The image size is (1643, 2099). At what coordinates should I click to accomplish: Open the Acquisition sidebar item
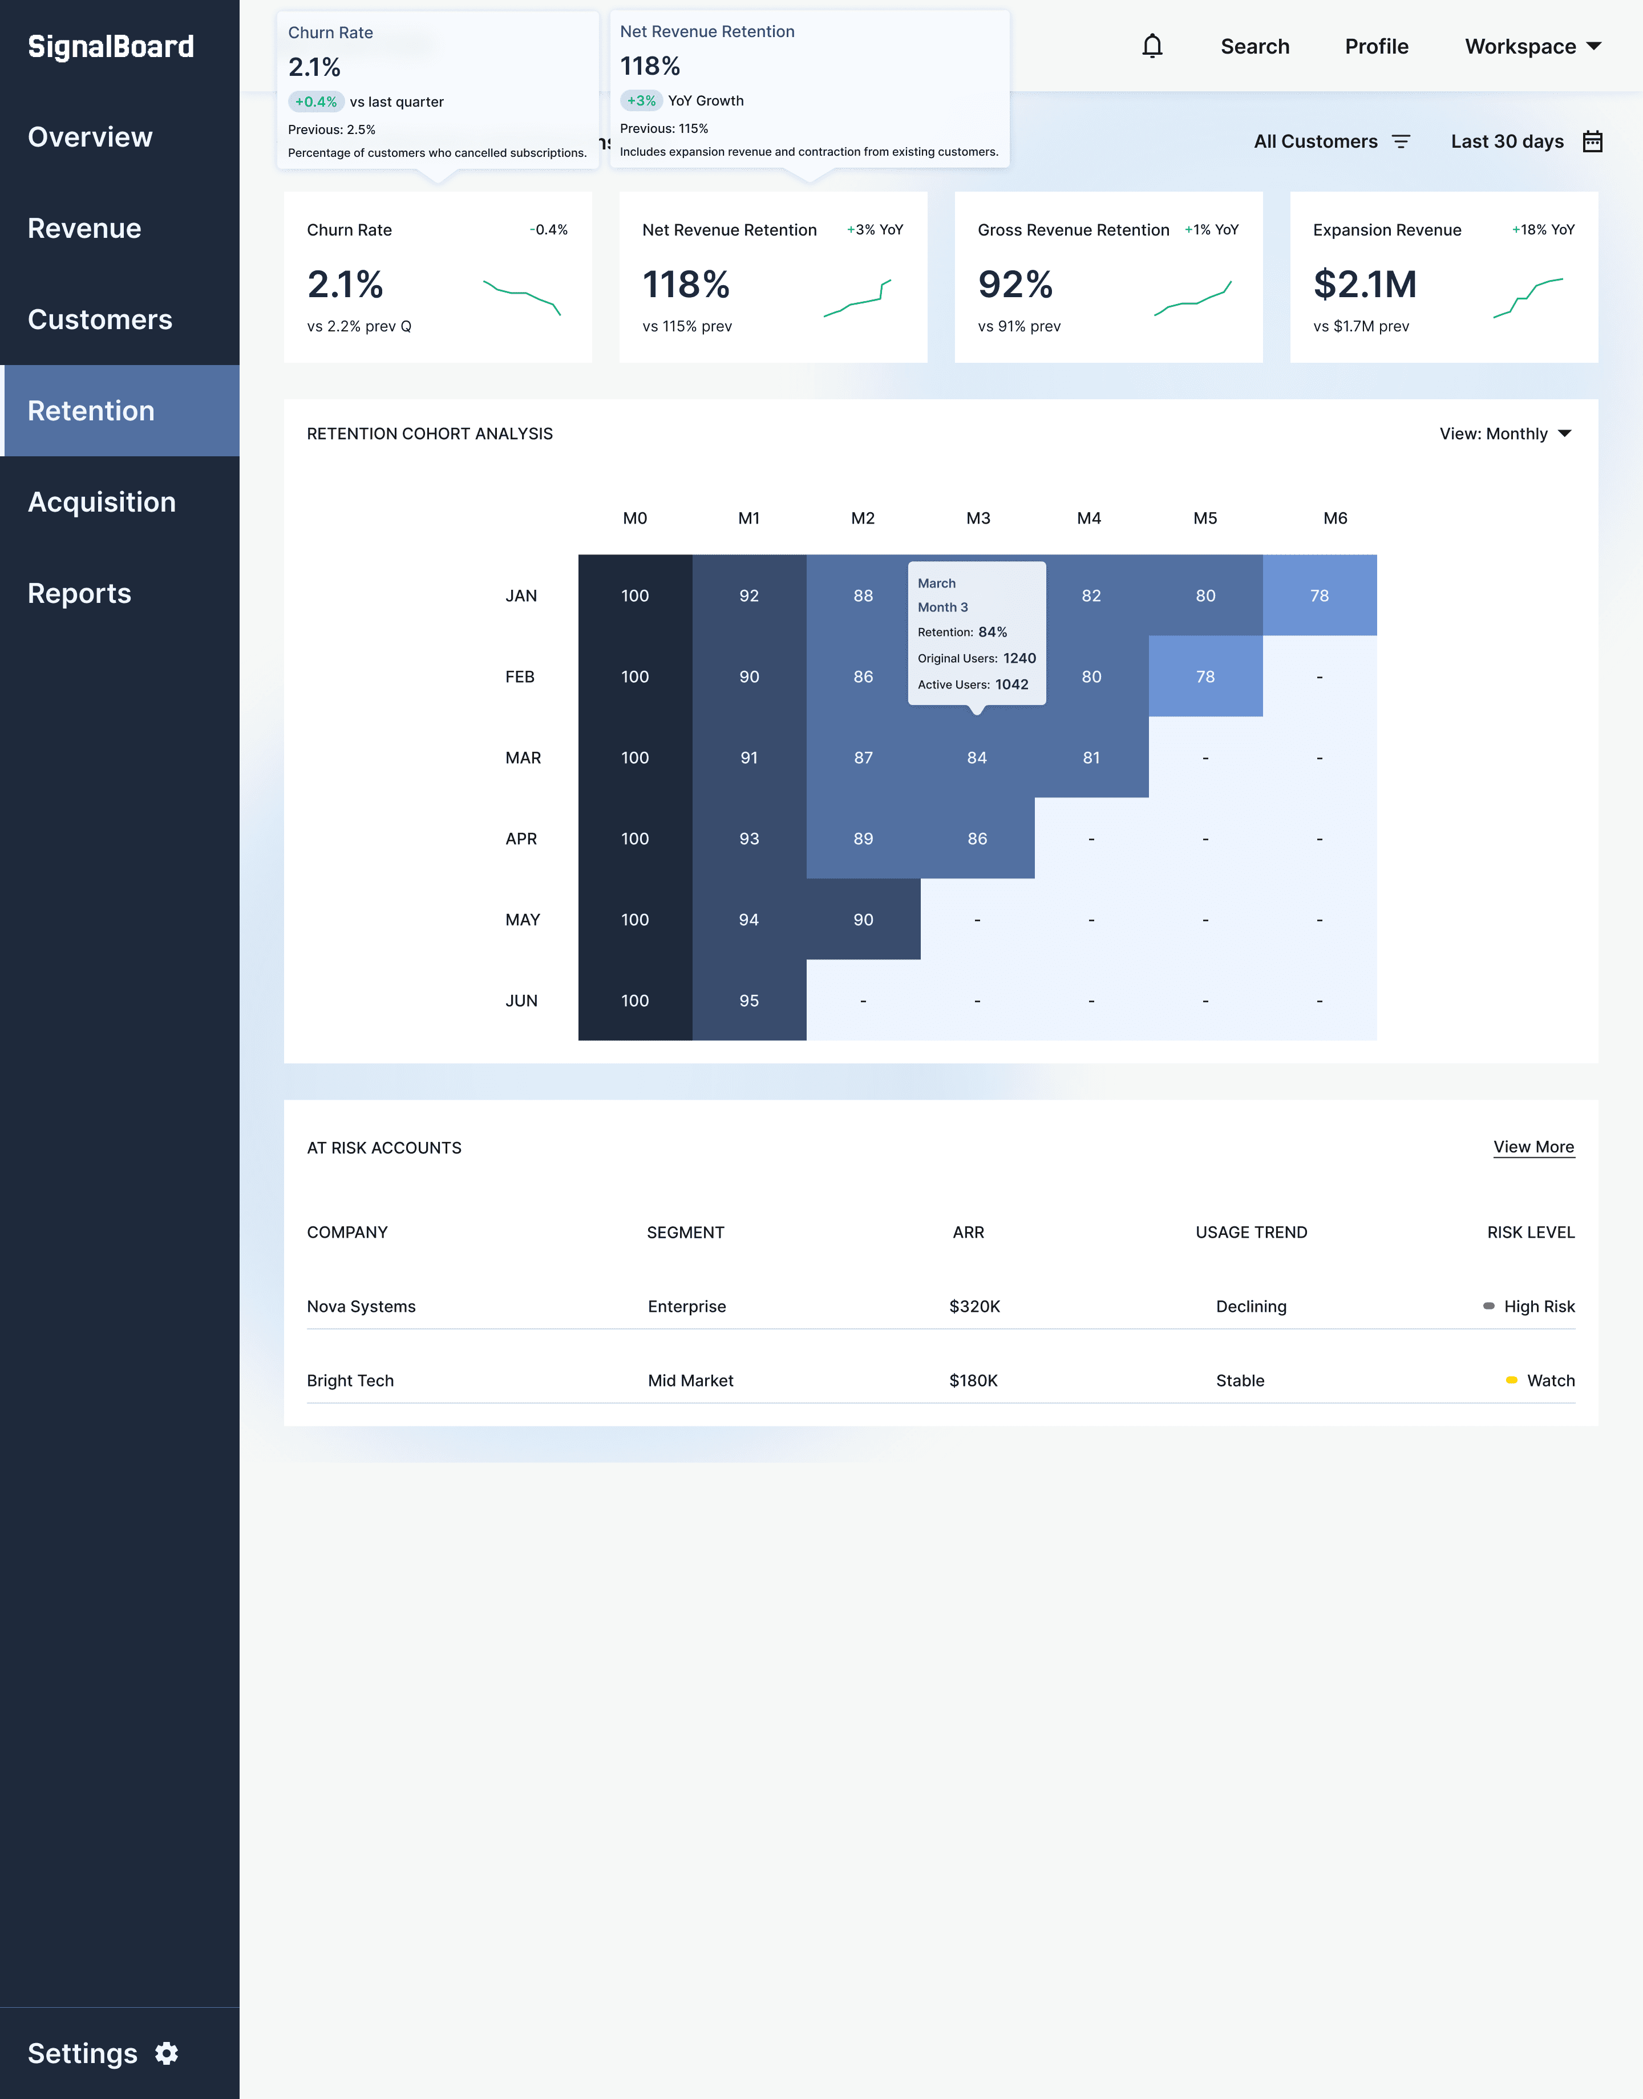(x=102, y=502)
